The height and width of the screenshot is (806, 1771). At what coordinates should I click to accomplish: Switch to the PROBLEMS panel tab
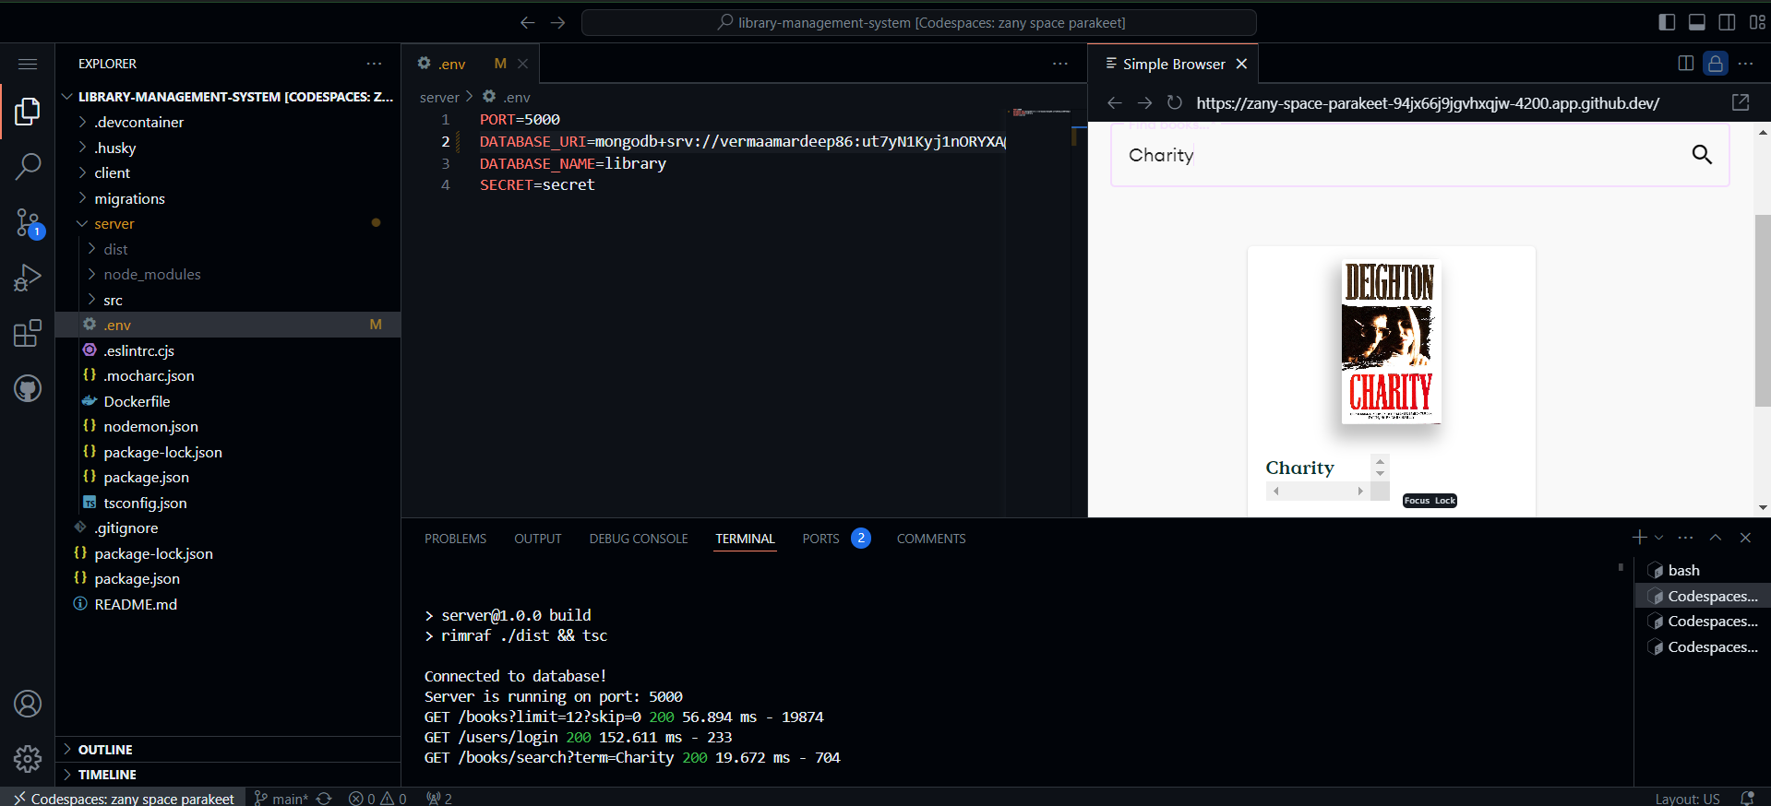(x=455, y=539)
